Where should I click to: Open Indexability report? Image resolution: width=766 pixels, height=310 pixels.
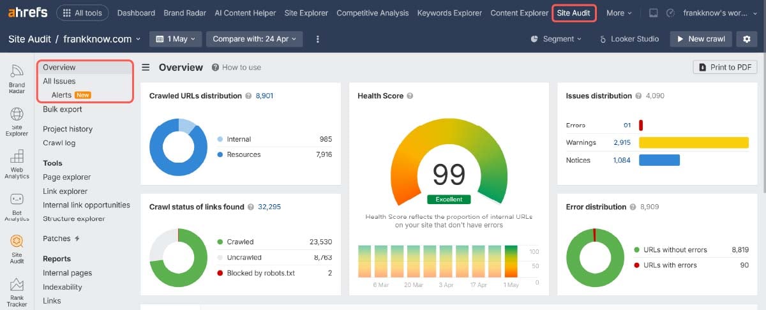coord(63,287)
